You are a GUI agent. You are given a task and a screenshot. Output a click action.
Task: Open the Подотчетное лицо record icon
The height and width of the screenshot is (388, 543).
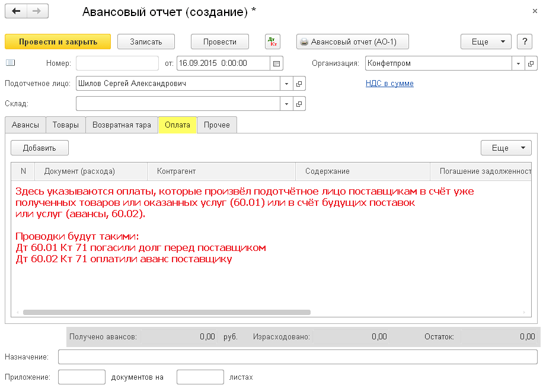299,84
